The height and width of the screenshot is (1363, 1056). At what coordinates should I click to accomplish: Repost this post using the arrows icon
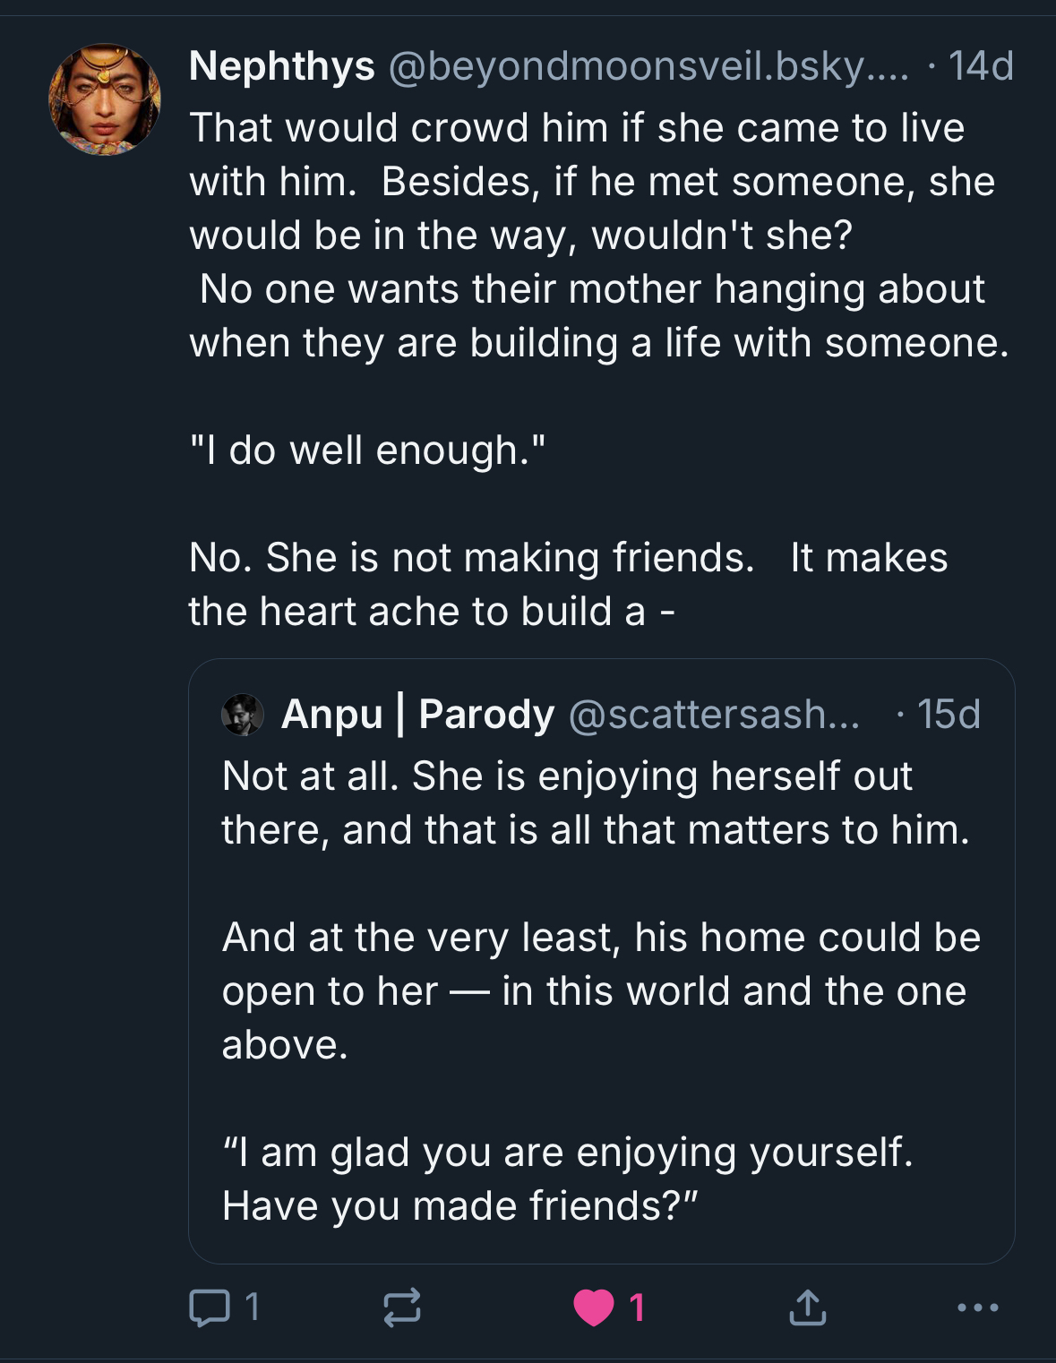coord(402,1307)
